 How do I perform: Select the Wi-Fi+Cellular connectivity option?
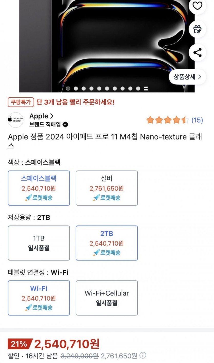tap(107, 298)
